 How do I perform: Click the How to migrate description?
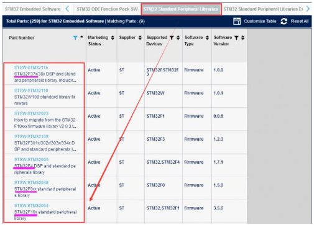[x=45, y=123]
